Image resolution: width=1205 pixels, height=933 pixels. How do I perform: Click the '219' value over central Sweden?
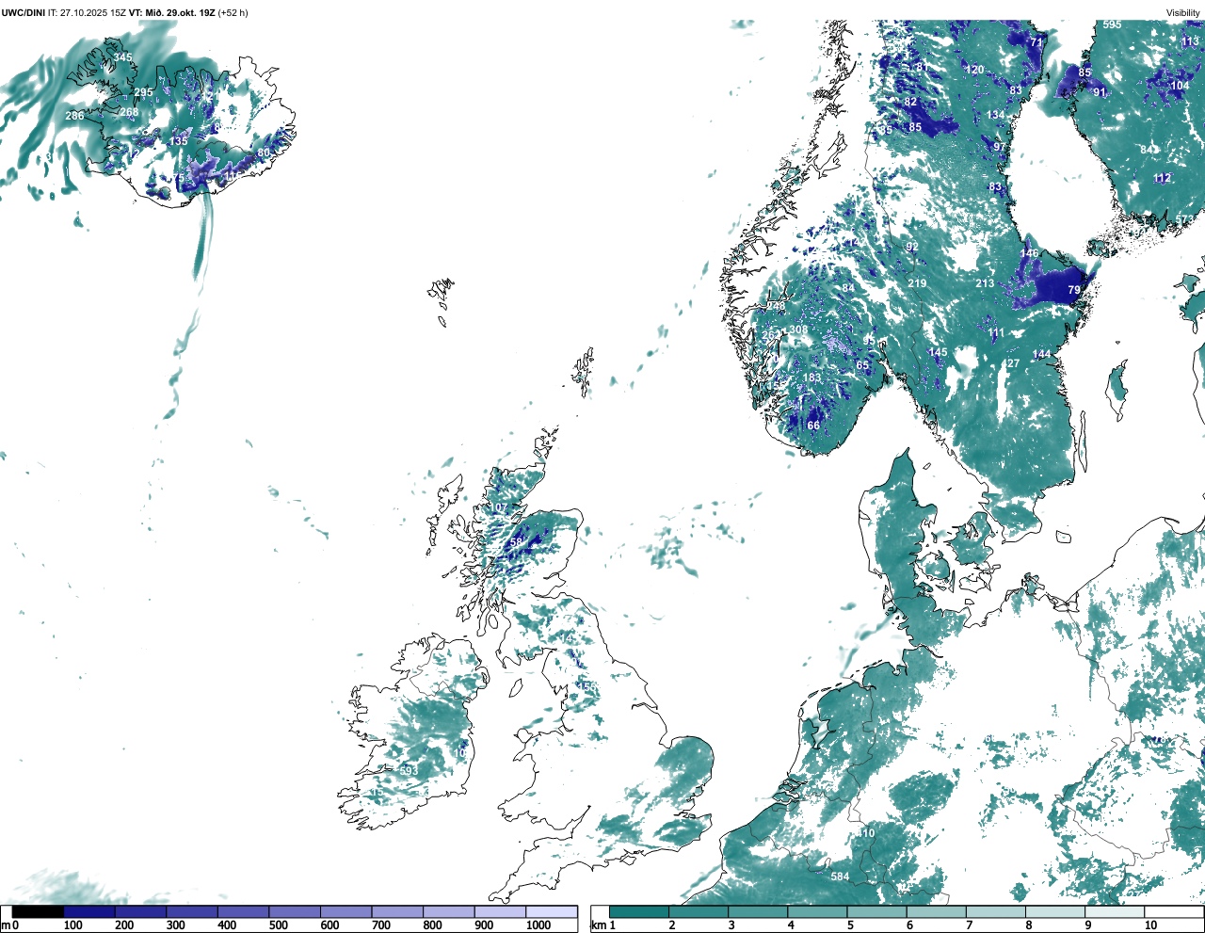(x=917, y=284)
